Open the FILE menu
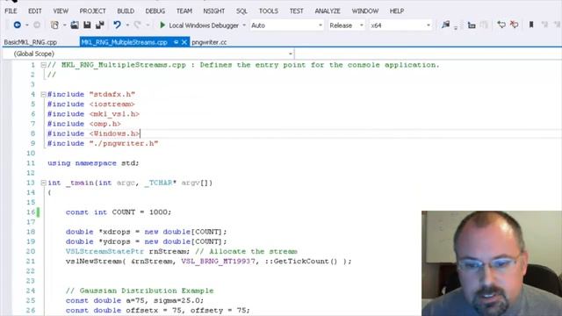The width and height of the screenshot is (562, 316). tap(11, 11)
